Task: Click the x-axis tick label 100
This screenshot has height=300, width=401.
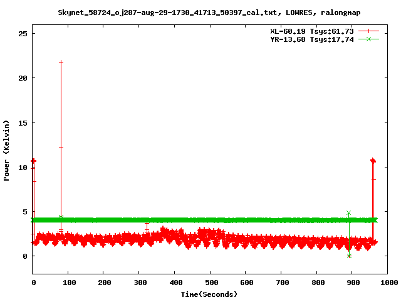Action: tap(70, 282)
